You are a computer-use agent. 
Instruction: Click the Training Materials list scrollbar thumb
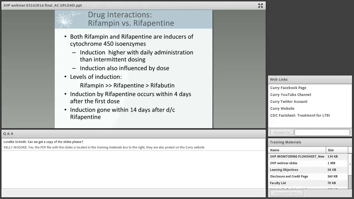(x=350, y=164)
